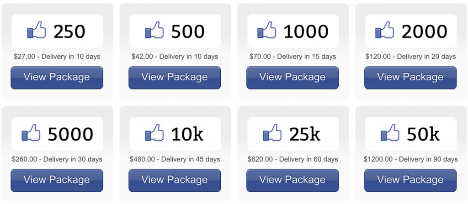Click the thumbs-up icon beside 2000

pyautogui.click(x=384, y=30)
